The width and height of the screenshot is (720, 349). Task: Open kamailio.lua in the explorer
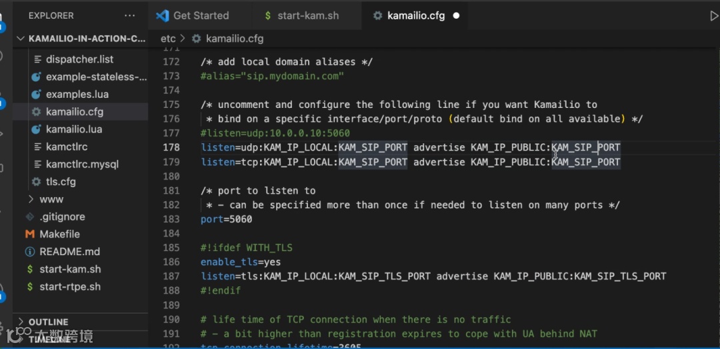(x=74, y=129)
